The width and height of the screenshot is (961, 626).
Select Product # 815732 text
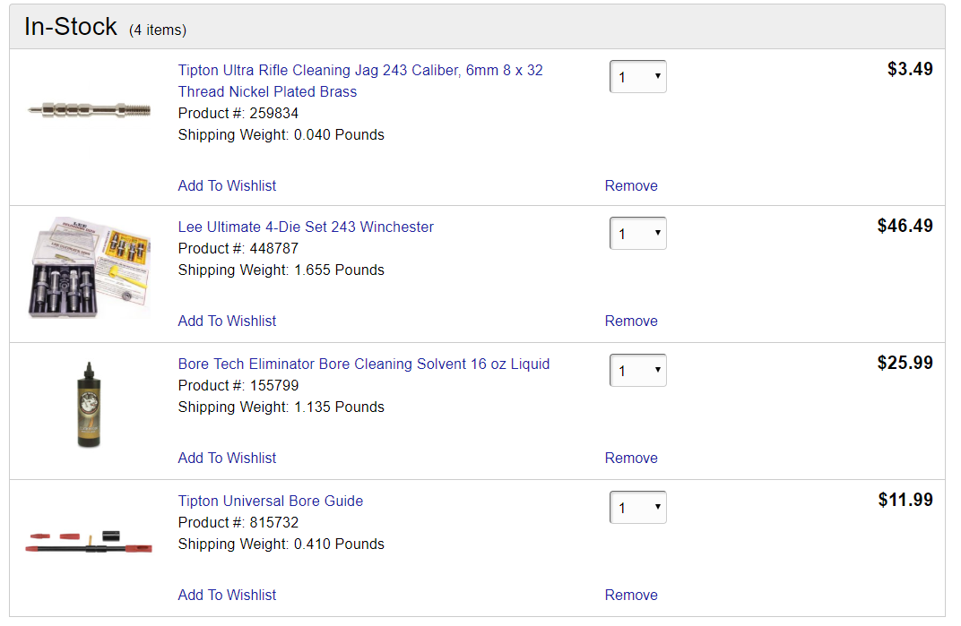click(x=238, y=523)
